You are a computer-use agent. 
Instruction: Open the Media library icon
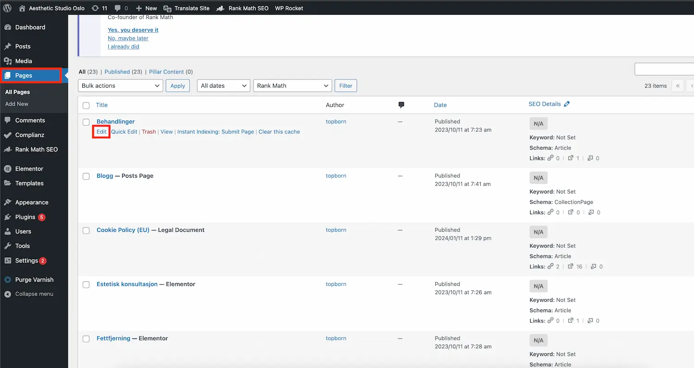click(x=7, y=61)
